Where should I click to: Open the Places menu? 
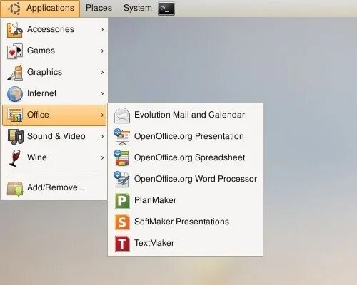[99, 8]
